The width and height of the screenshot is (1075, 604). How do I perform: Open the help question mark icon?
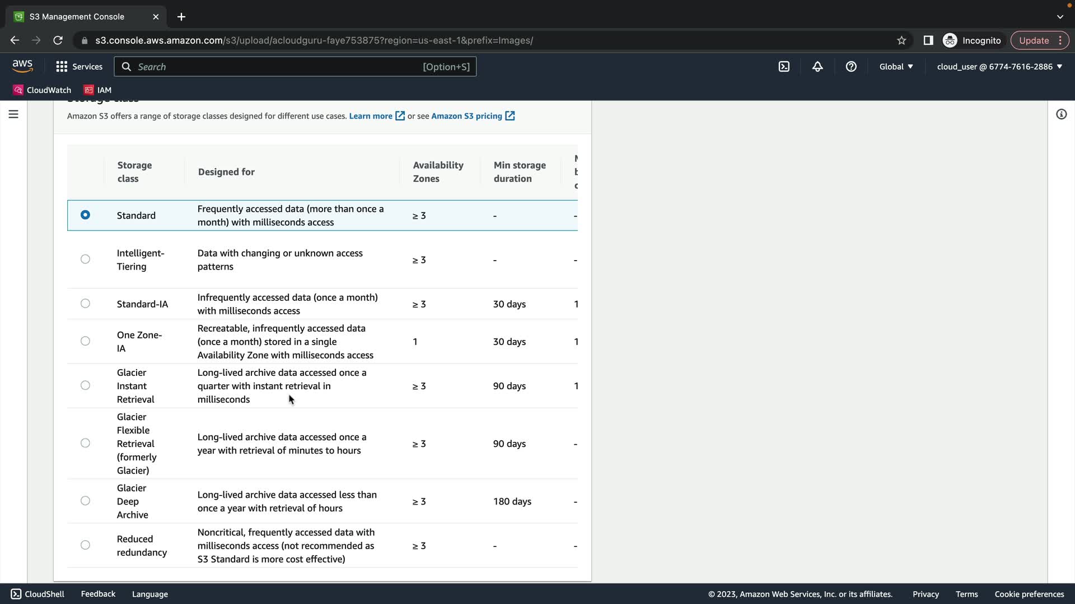pyautogui.click(x=851, y=67)
